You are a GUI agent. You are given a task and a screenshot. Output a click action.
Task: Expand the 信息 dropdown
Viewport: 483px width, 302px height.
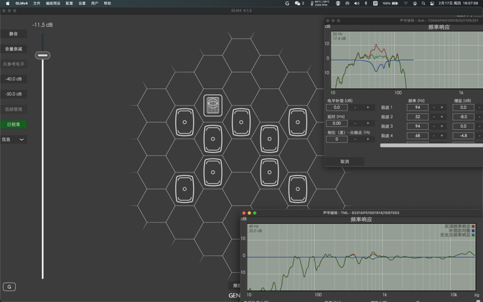click(13, 140)
